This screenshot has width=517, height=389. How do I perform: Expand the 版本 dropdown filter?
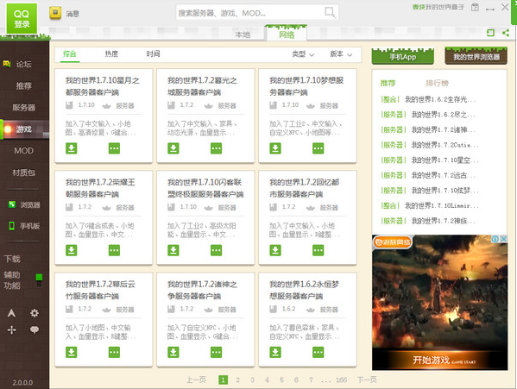(x=341, y=54)
